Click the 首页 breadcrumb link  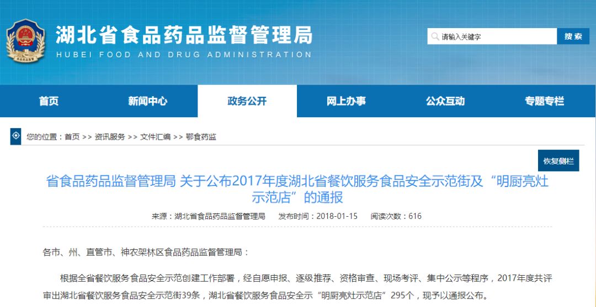tap(72, 137)
